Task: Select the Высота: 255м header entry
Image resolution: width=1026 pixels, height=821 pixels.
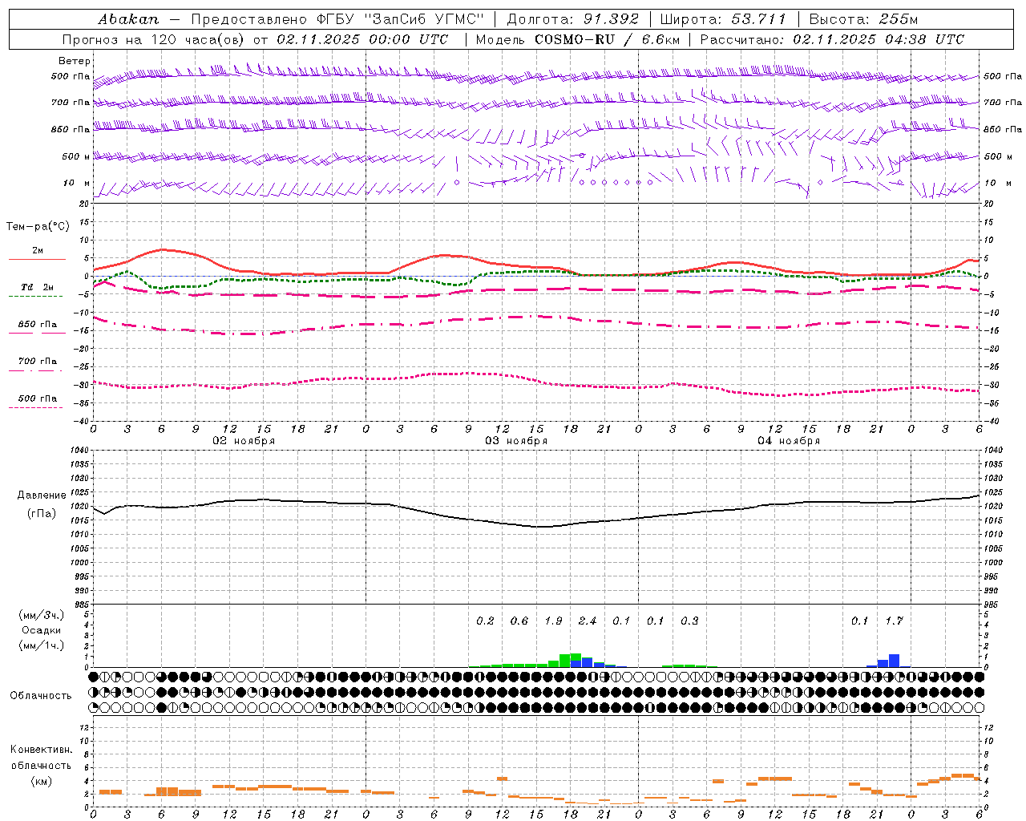Action: [x=863, y=19]
